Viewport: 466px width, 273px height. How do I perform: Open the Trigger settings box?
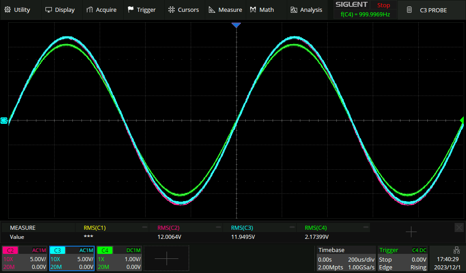tap(403, 258)
